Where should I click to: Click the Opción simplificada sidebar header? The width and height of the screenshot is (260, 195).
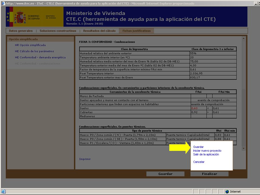[x=40, y=39]
